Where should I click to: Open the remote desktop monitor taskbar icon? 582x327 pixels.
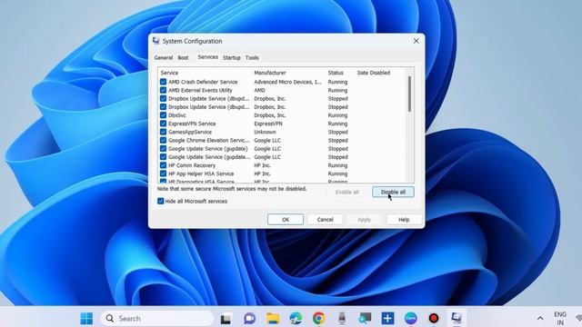[365, 318]
